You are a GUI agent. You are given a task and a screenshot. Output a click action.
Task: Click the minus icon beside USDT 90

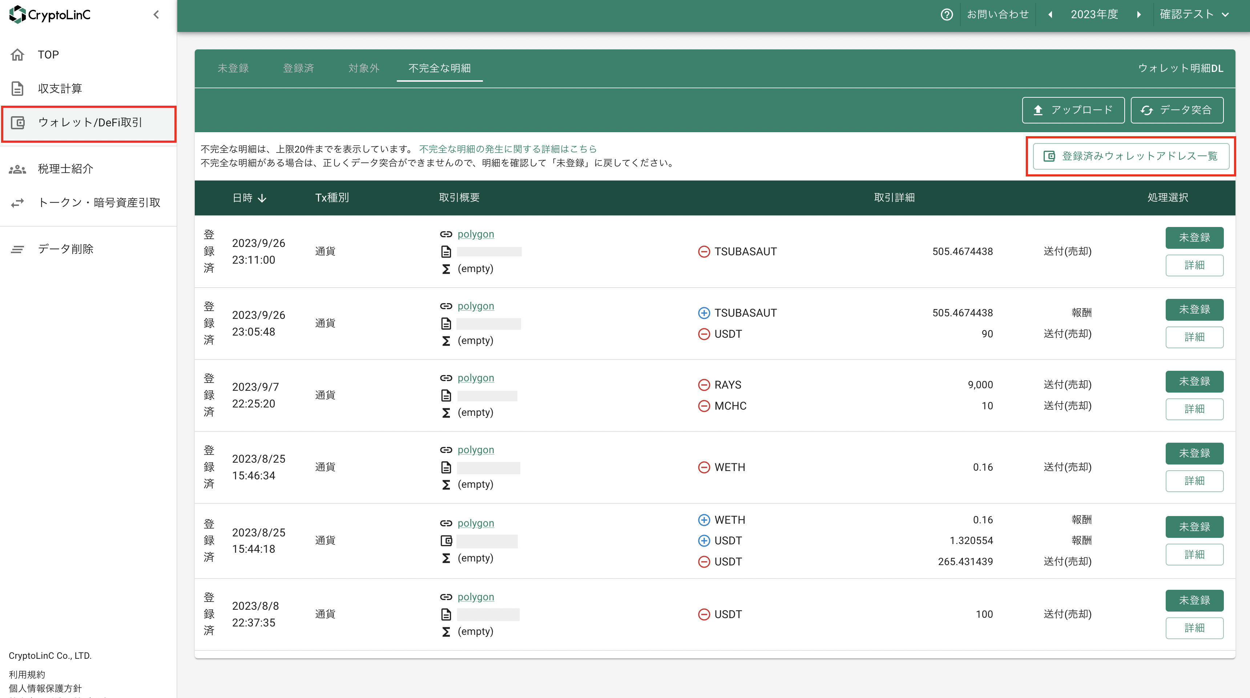pos(703,334)
